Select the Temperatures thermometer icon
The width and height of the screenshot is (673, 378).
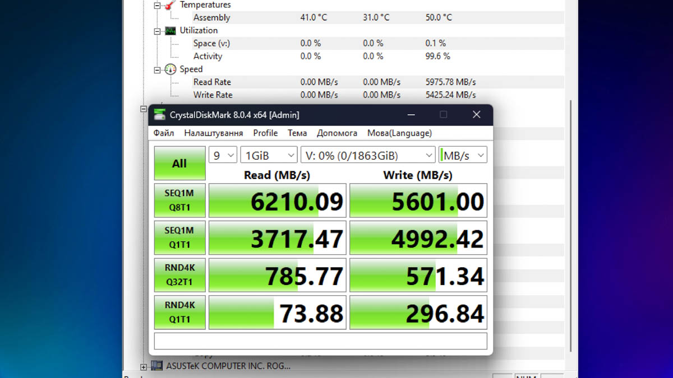click(170, 4)
